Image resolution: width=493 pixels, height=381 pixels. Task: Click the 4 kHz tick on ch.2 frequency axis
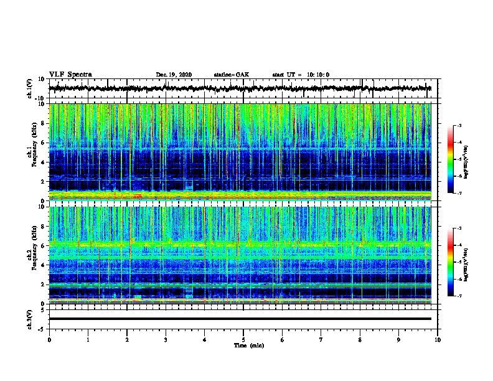43,265
